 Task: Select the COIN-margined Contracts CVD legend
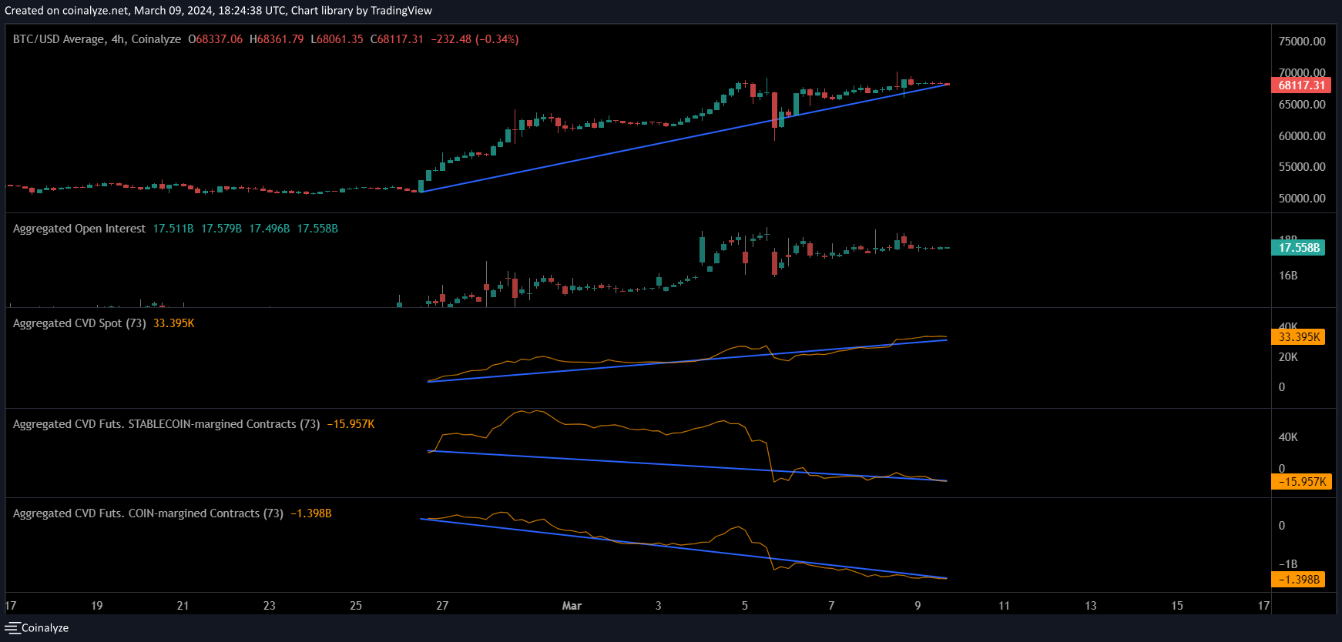click(148, 513)
